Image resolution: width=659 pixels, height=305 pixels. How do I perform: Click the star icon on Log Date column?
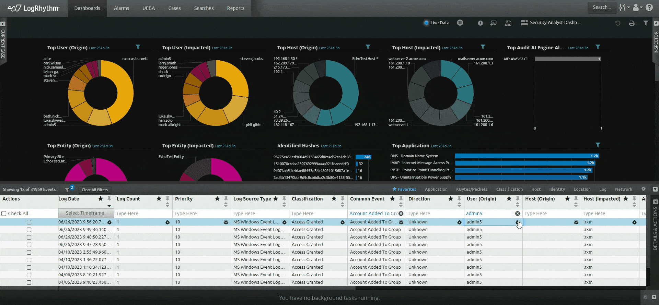click(x=101, y=199)
